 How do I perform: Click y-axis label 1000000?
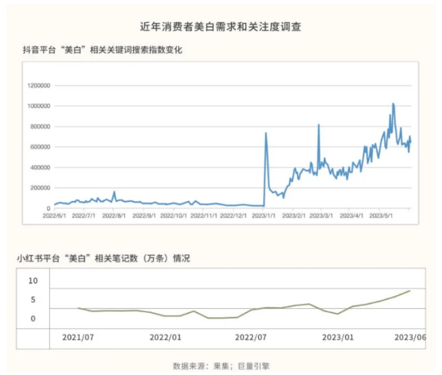click(39, 106)
